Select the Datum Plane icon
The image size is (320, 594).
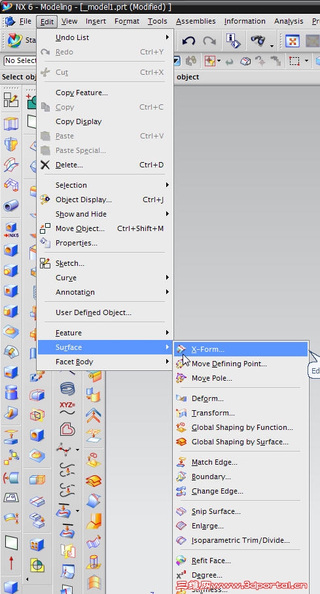click(11, 543)
